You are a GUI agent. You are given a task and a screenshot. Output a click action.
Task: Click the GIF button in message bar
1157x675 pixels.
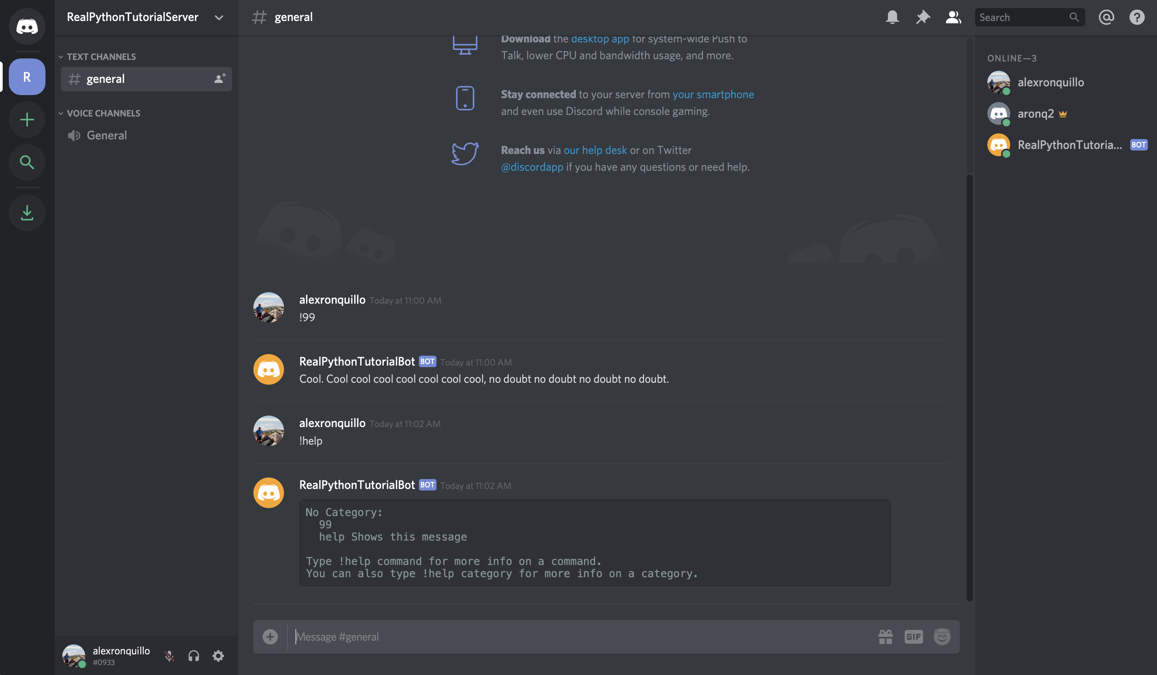click(914, 636)
